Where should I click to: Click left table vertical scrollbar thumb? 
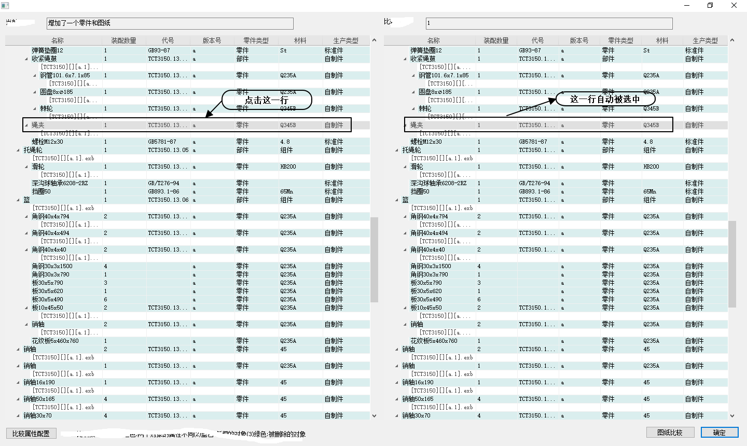(374, 259)
